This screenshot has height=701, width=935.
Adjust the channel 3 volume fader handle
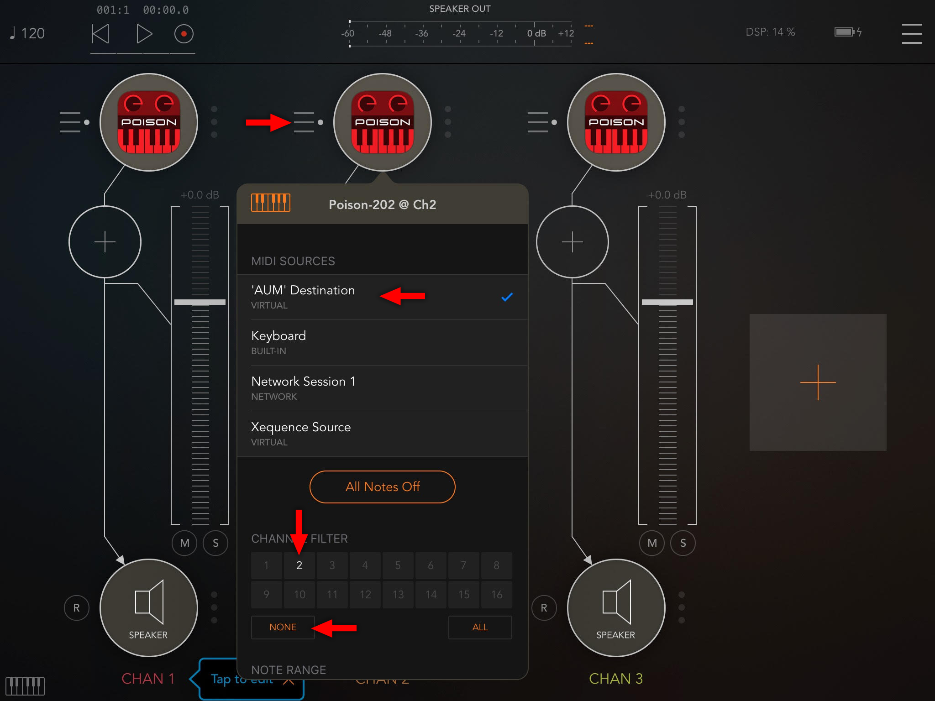tap(667, 302)
